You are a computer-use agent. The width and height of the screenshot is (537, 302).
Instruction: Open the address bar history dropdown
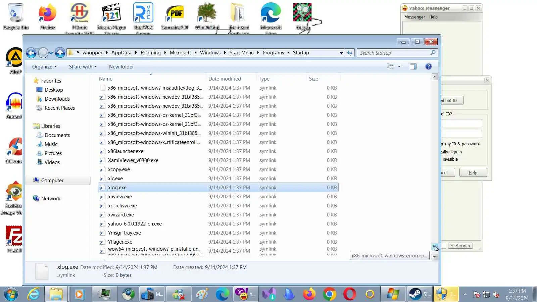pos(341,53)
